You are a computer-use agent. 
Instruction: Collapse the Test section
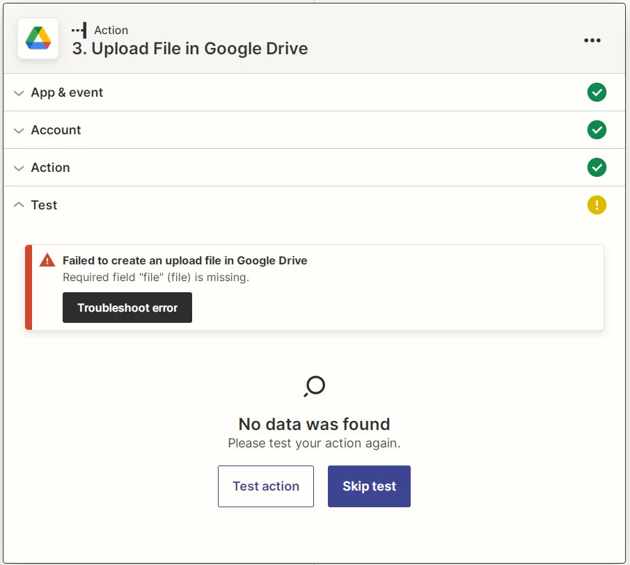(x=18, y=205)
